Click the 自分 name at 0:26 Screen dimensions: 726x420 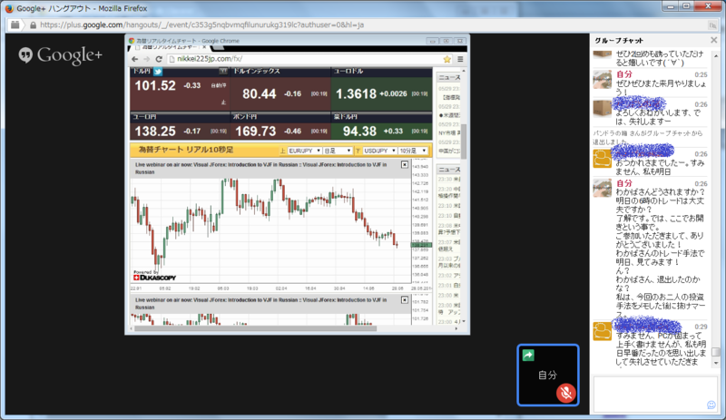(x=624, y=183)
